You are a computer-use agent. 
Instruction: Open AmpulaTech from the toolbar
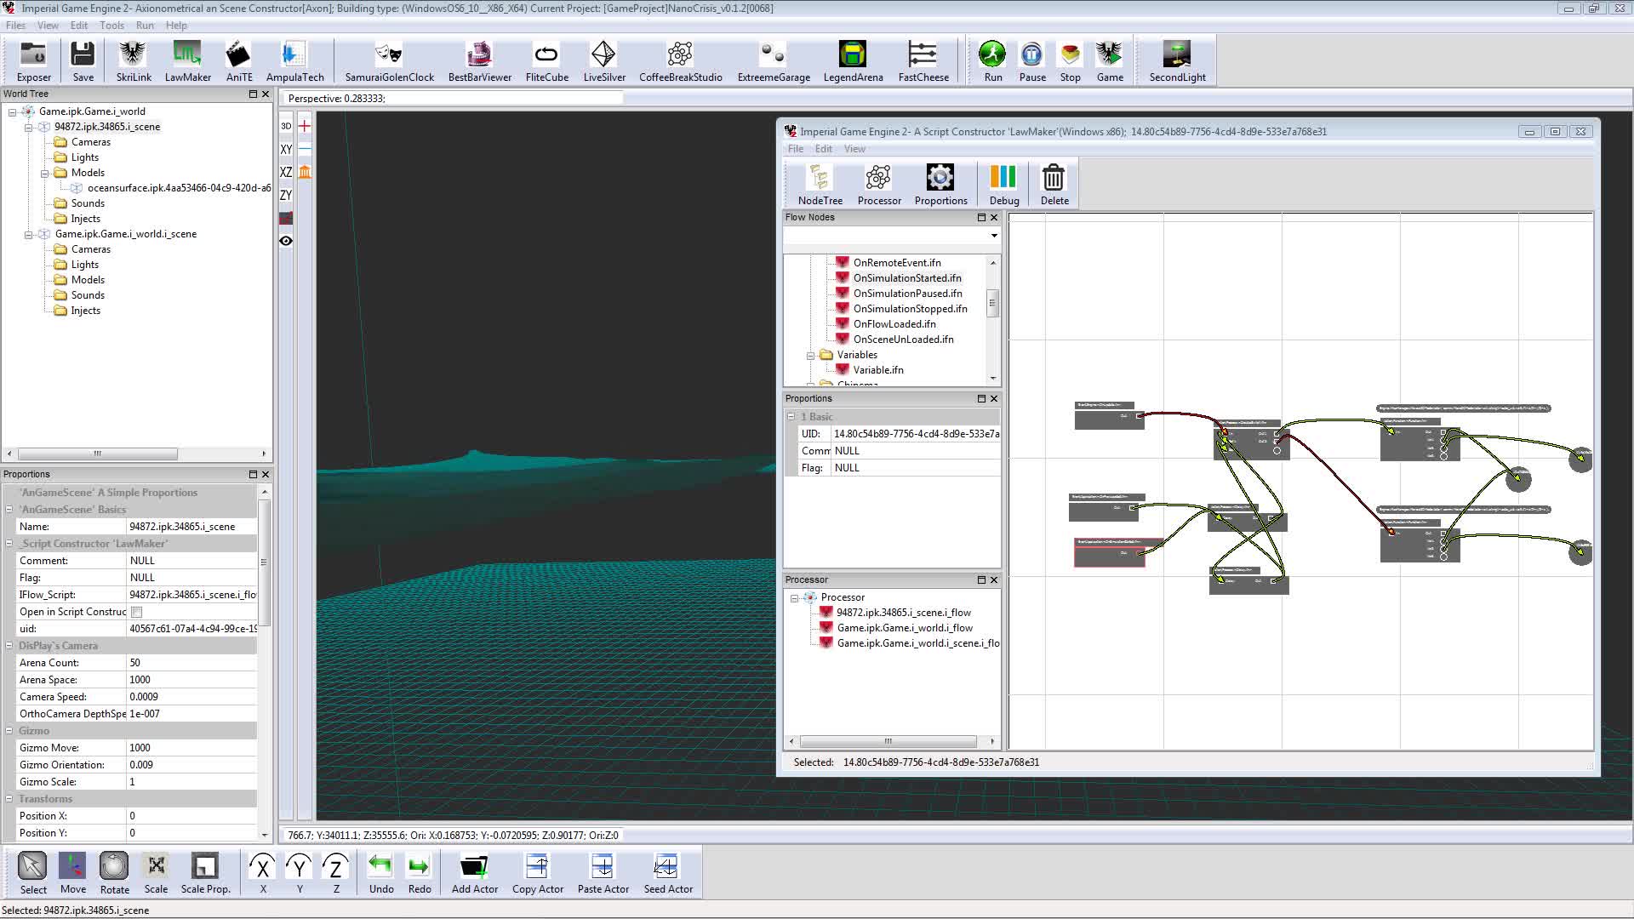[294, 61]
